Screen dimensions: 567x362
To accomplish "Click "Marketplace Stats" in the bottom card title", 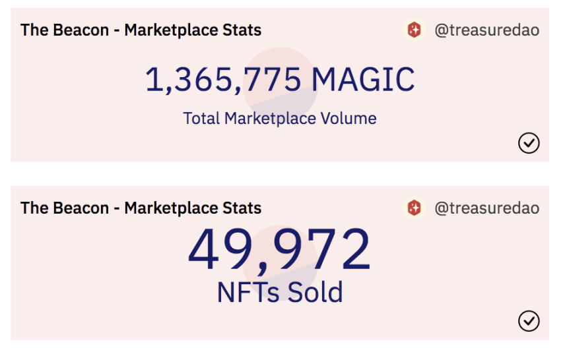I will pos(193,208).
